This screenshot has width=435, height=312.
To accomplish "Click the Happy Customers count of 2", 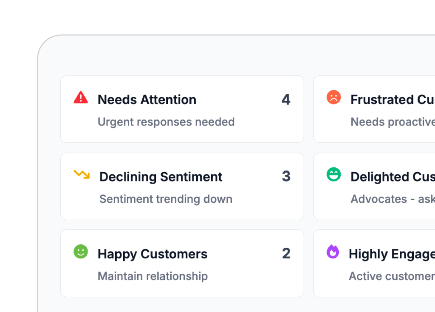I will click(x=286, y=254).
